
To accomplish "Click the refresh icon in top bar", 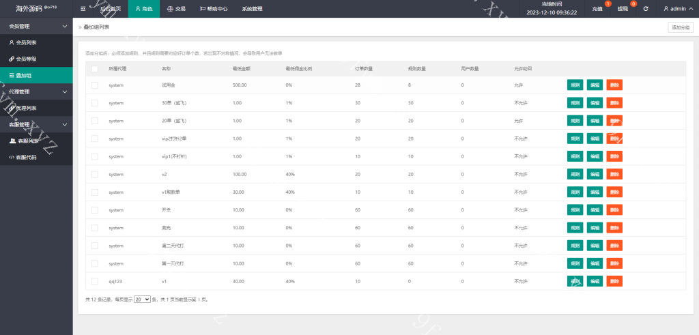I will click(x=646, y=9).
